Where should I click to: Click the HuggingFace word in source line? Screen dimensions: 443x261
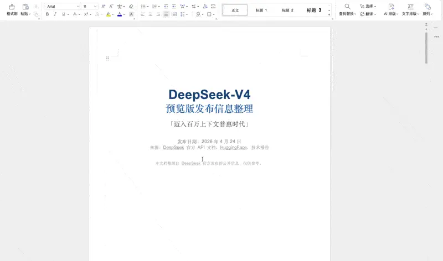(233, 147)
